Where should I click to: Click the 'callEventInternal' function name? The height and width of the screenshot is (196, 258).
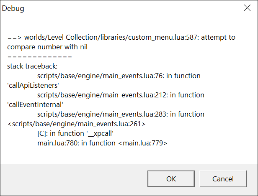coord(35,105)
